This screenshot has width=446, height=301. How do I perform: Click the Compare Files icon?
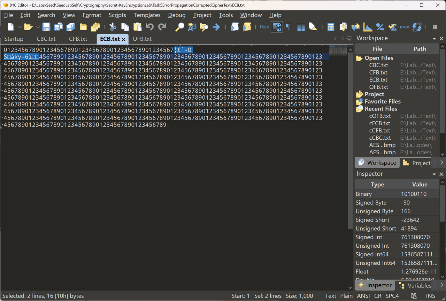[x=343, y=27]
